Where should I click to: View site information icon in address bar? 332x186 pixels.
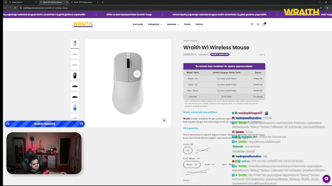tap(21, 8)
